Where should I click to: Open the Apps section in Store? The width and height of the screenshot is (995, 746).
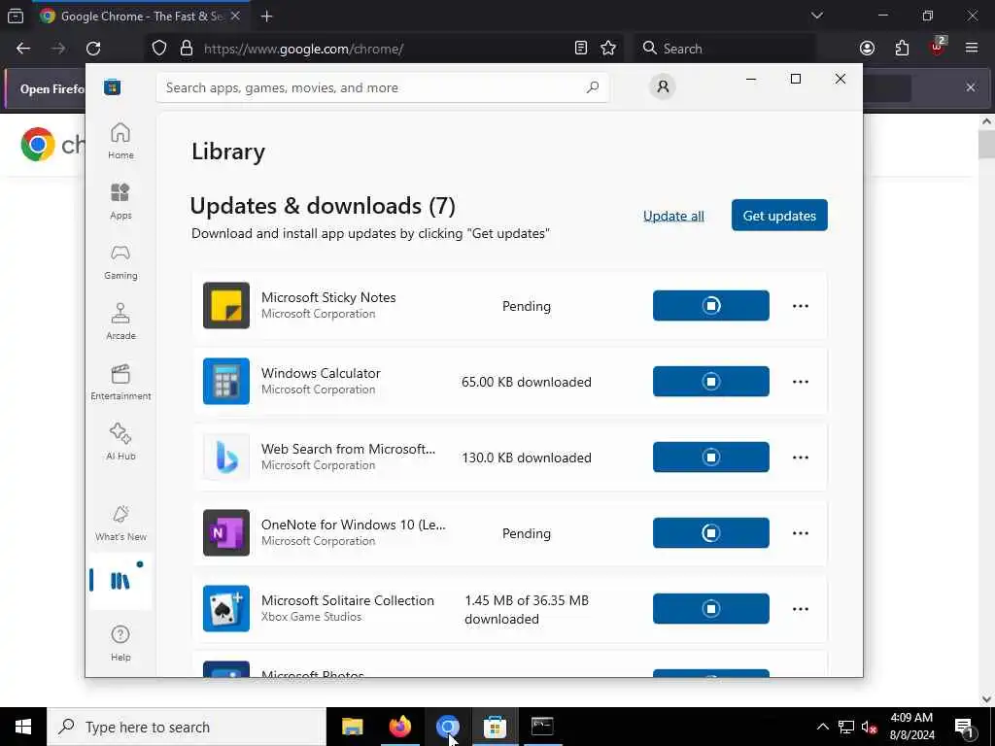120,201
